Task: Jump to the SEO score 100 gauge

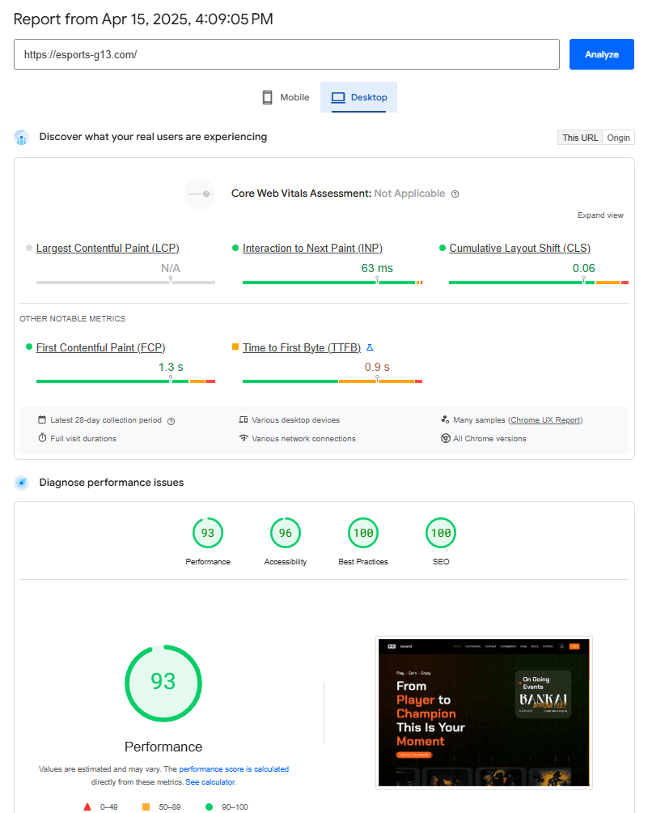Action: coord(441,533)
